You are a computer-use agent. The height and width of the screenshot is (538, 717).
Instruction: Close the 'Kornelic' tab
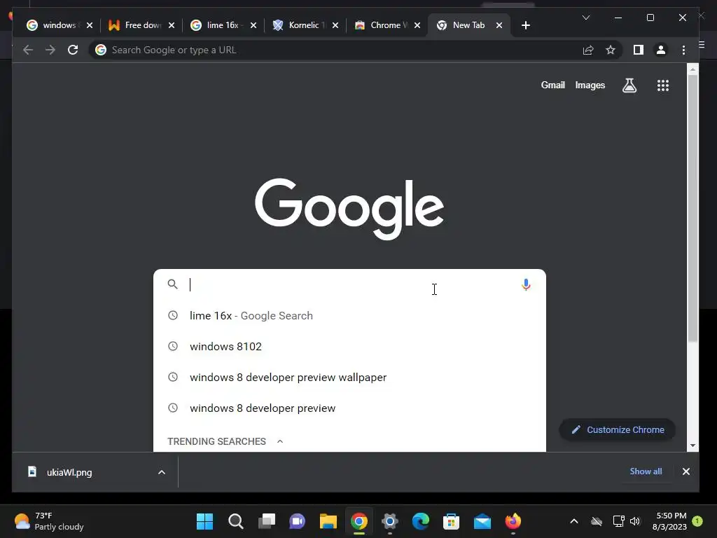335,25
